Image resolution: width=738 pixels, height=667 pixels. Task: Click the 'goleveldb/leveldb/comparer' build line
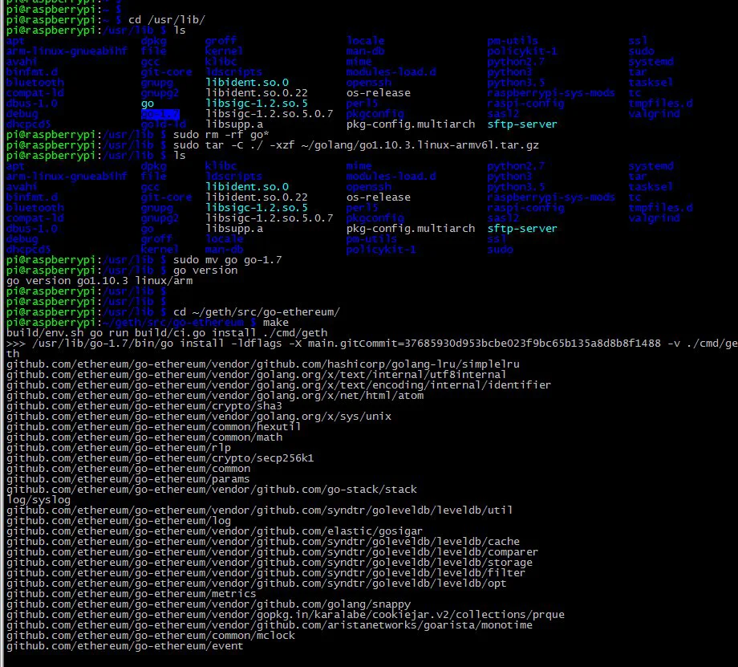click(x=272, y=552)
